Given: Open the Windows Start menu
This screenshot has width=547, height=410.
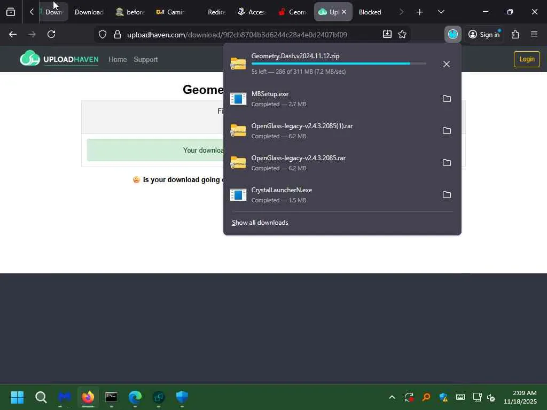Looking at the screenshot, I should (x=17, y=397).
